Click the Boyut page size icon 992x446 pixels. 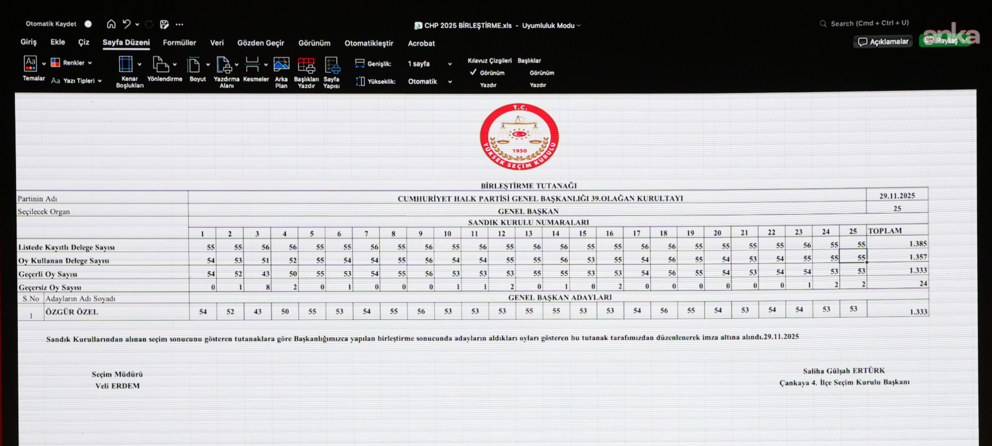194,64
